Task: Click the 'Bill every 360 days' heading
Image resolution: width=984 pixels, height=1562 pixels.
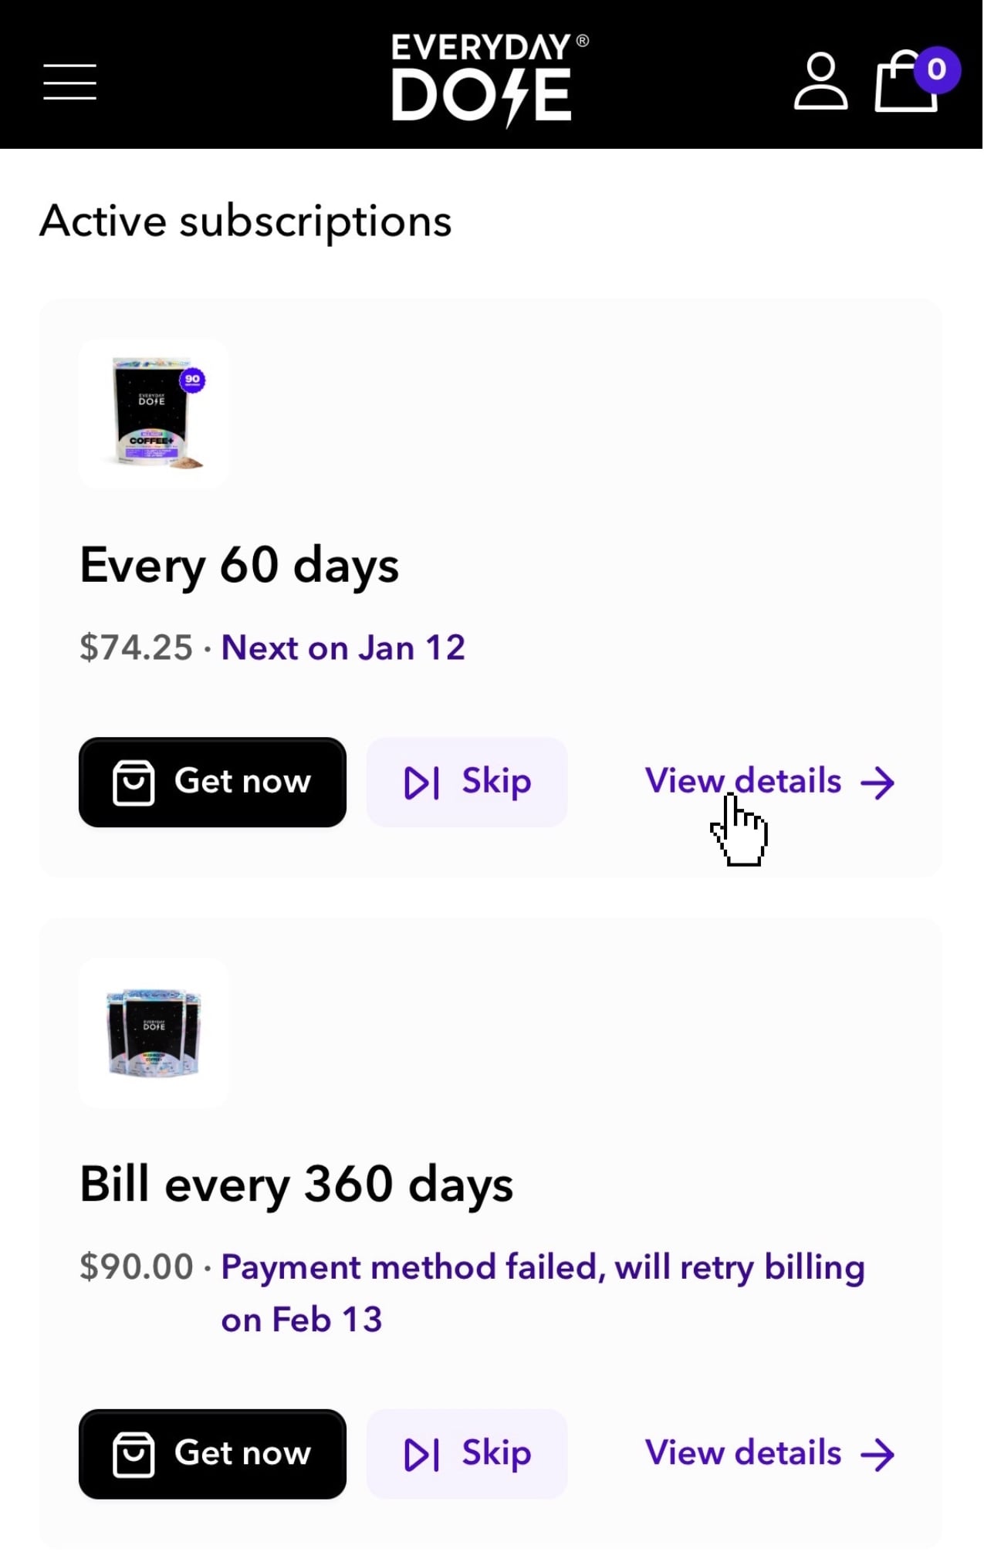Action: 296,1184
